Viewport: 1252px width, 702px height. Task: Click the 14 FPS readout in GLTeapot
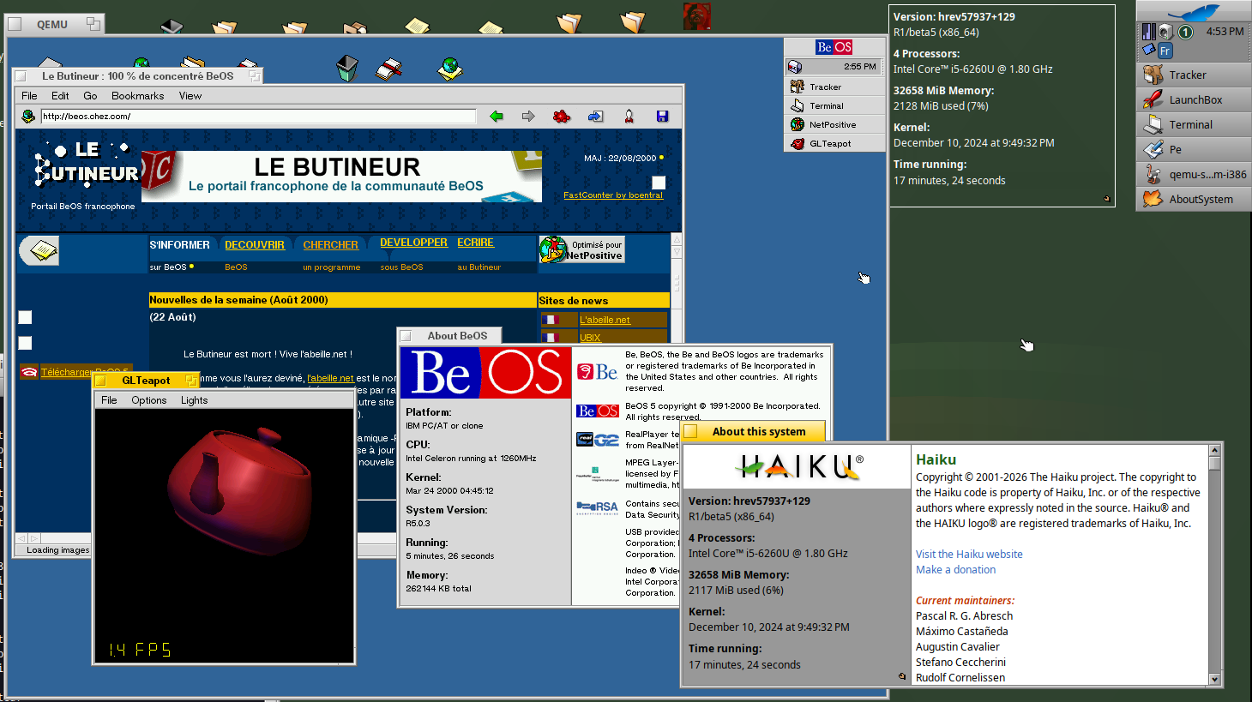pyautogui.click(x=140, y=650)
